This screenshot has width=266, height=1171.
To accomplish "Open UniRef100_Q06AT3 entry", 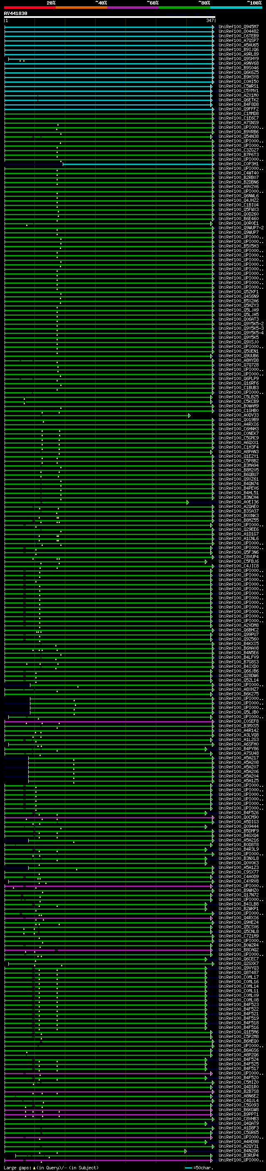I will [239, 319].
